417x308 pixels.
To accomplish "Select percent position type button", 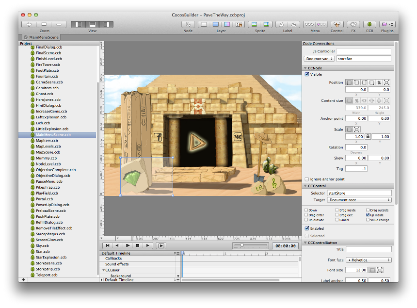I will tap(379, 82).
